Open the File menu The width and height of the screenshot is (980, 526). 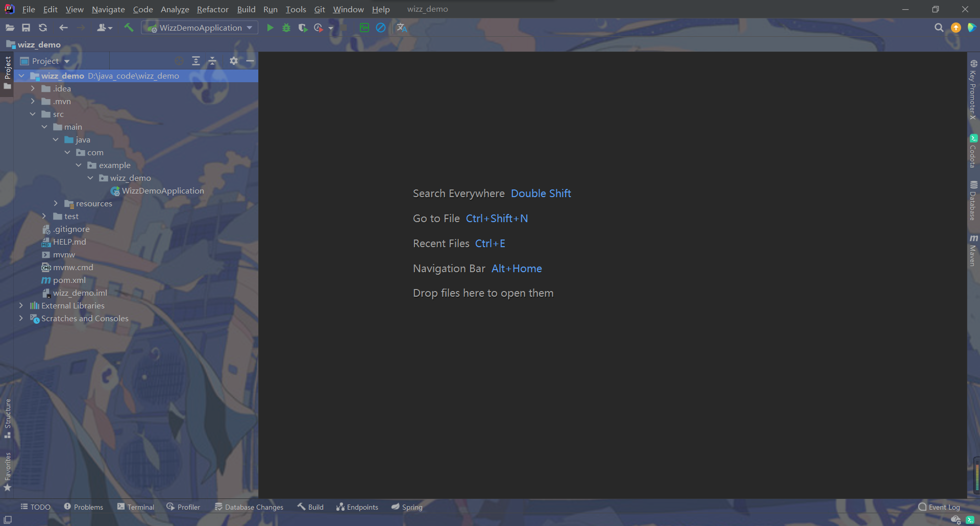[x=29, y=9]
